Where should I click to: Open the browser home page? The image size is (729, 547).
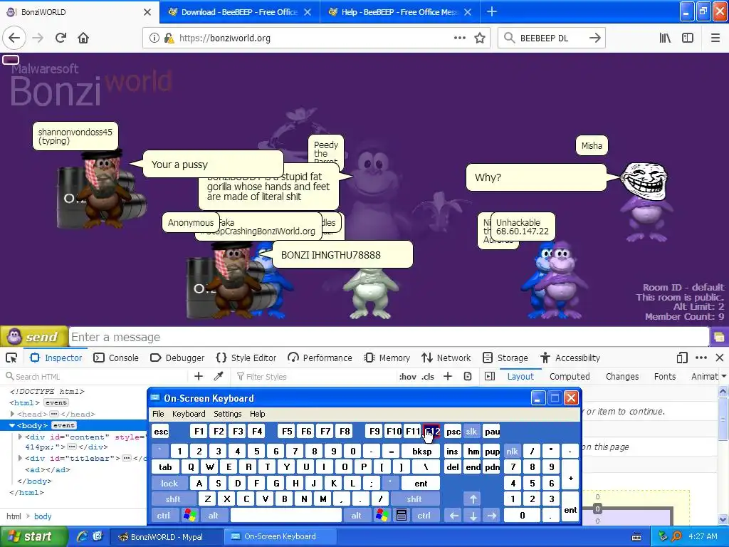[83, 38]
